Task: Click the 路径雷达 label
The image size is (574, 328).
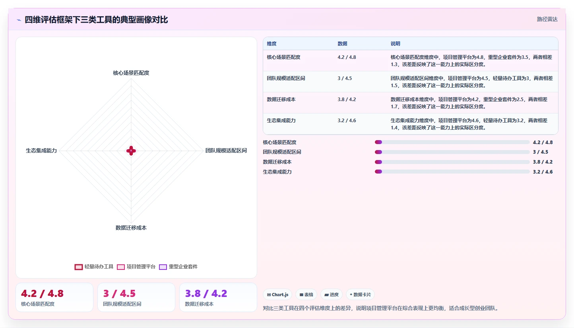Action: [547, 19]
